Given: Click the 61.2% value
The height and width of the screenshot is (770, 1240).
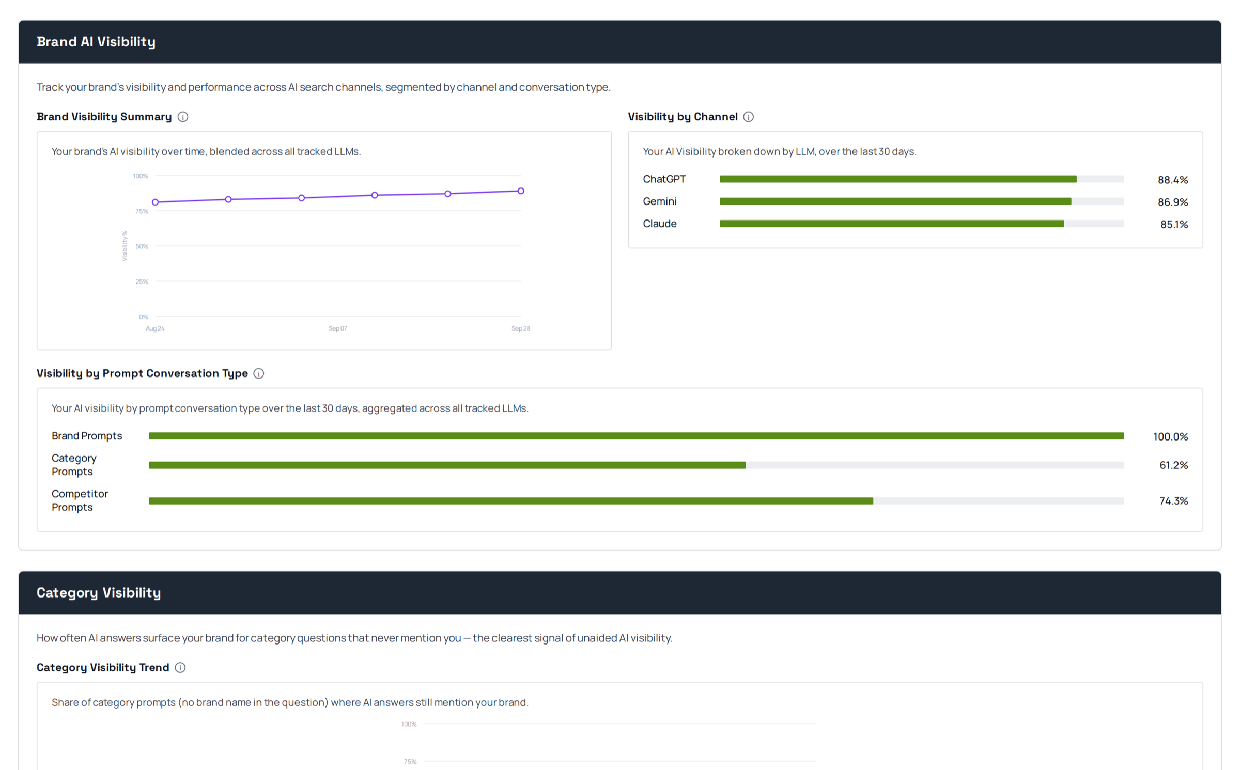Looking at the screenshot, I should pyautogui.click(x=1173, y=465).
